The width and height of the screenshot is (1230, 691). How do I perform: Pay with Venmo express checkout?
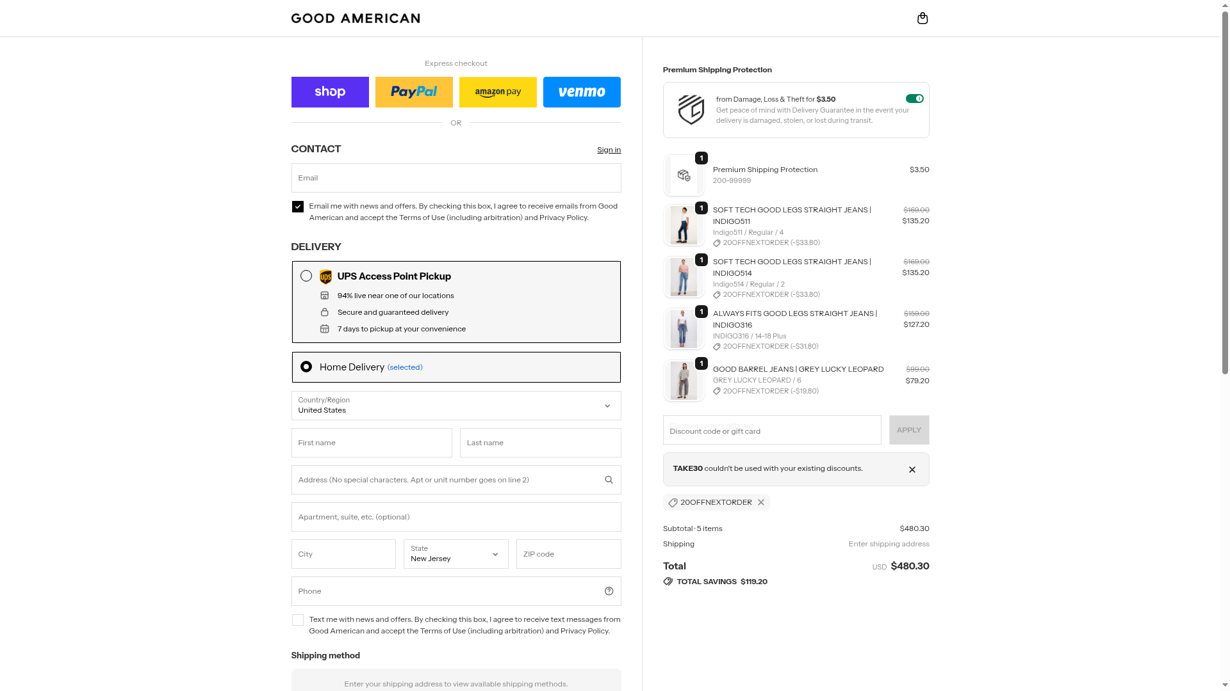(x=582, y=92)
